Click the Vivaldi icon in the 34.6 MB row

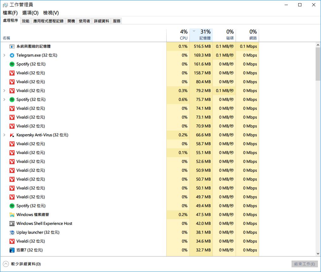tap(12, 241)
